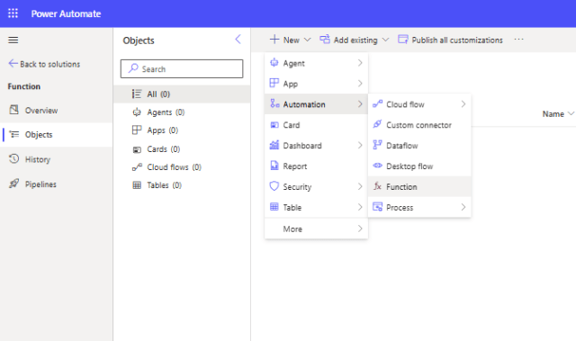Select Automation in New menu
Image resolution: width=576 pixels, height=341 pixels.
316,104
